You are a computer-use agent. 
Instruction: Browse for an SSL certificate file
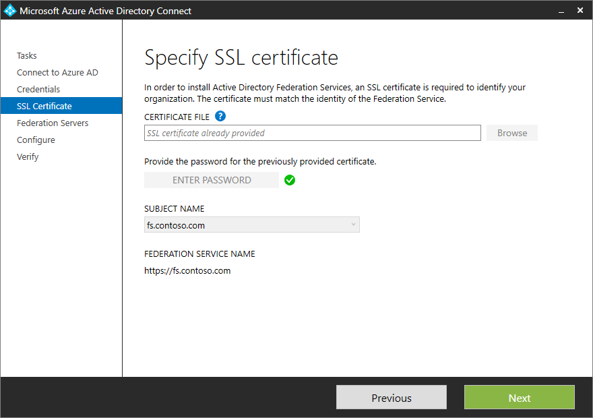[x=511, y=133]
